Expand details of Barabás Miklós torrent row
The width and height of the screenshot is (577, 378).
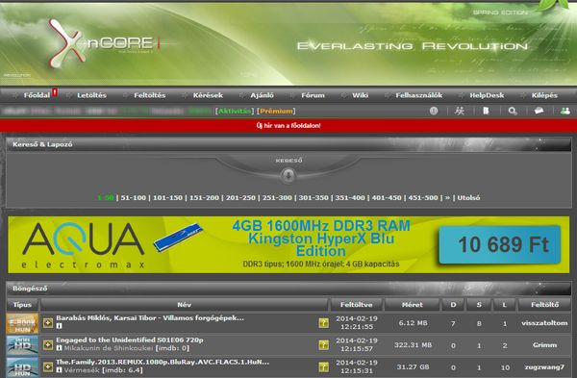click(x=48, y=323)
